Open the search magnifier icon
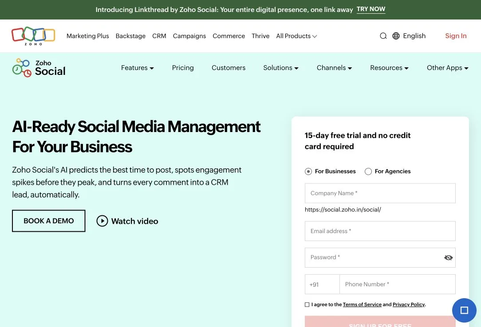The image size is (481, 327). tap(383, 36)
